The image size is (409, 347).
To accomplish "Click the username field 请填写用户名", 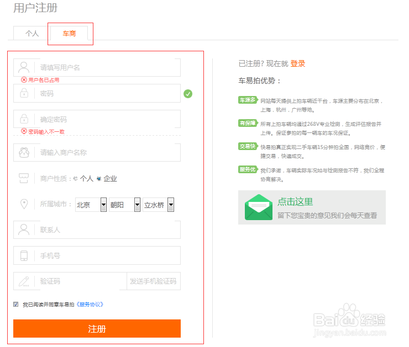I will coord(97,68).
